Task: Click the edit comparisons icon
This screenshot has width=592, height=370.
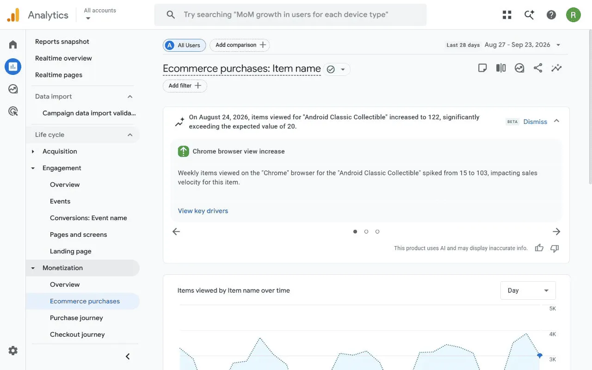Action: (x=501, y=68)
